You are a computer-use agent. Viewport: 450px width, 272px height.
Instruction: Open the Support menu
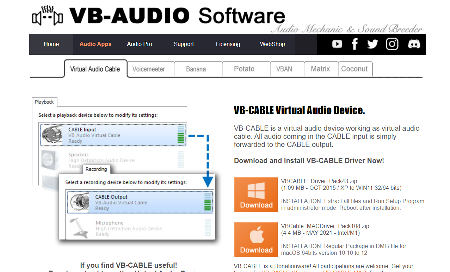tap(184, 44)
